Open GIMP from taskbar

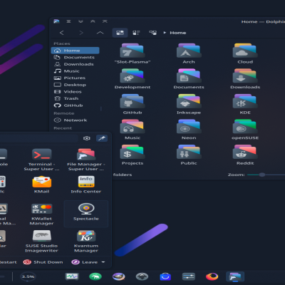pos(118,276)
